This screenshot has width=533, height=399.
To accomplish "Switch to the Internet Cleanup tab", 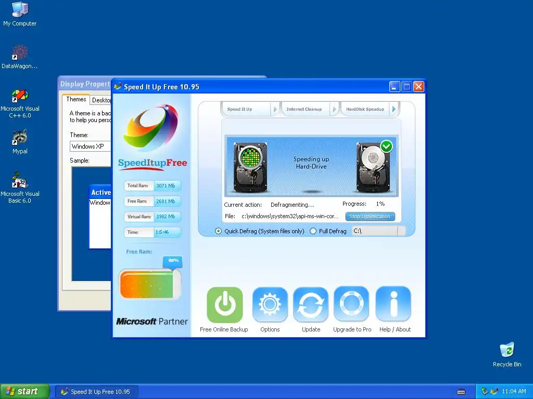I will click(304, 109).
